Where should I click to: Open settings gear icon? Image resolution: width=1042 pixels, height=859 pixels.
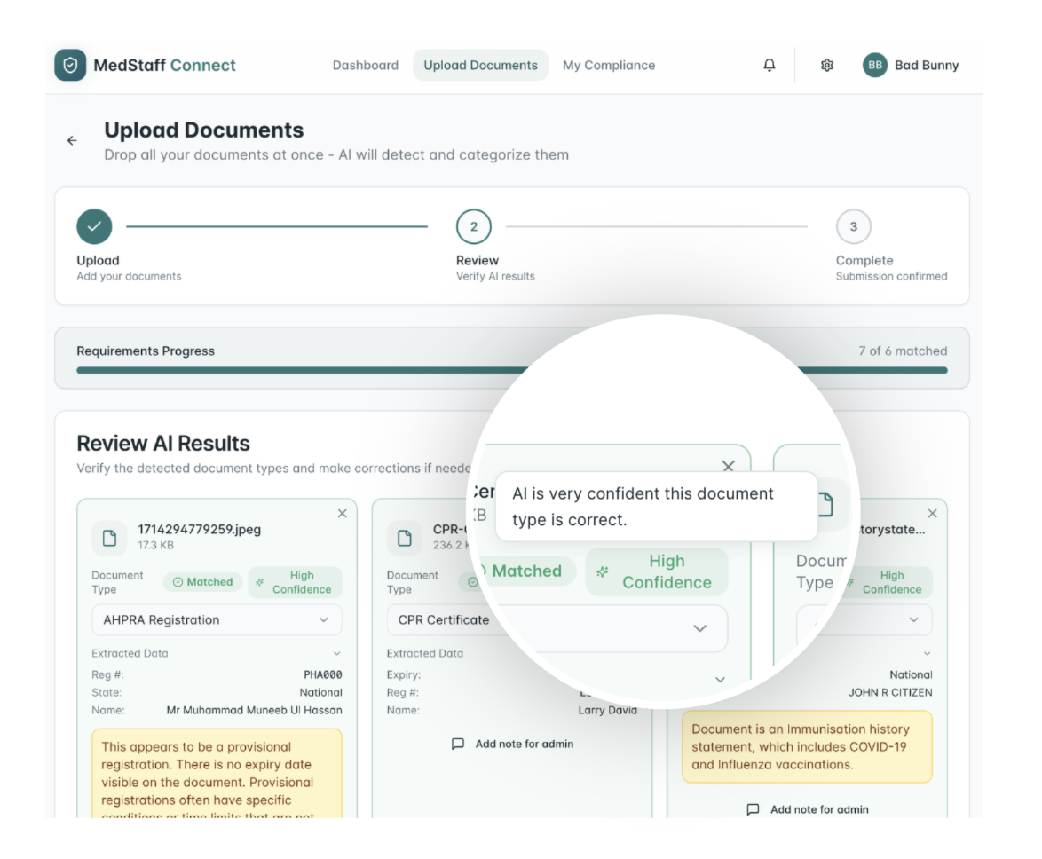point(826,65)
